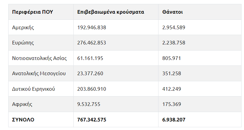Click the total deaths 6.938.207
Viewport: 244px width, 130px height.
[x=174, y=120]
